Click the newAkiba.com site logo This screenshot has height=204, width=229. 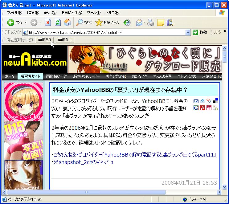(x=35, y=59)
